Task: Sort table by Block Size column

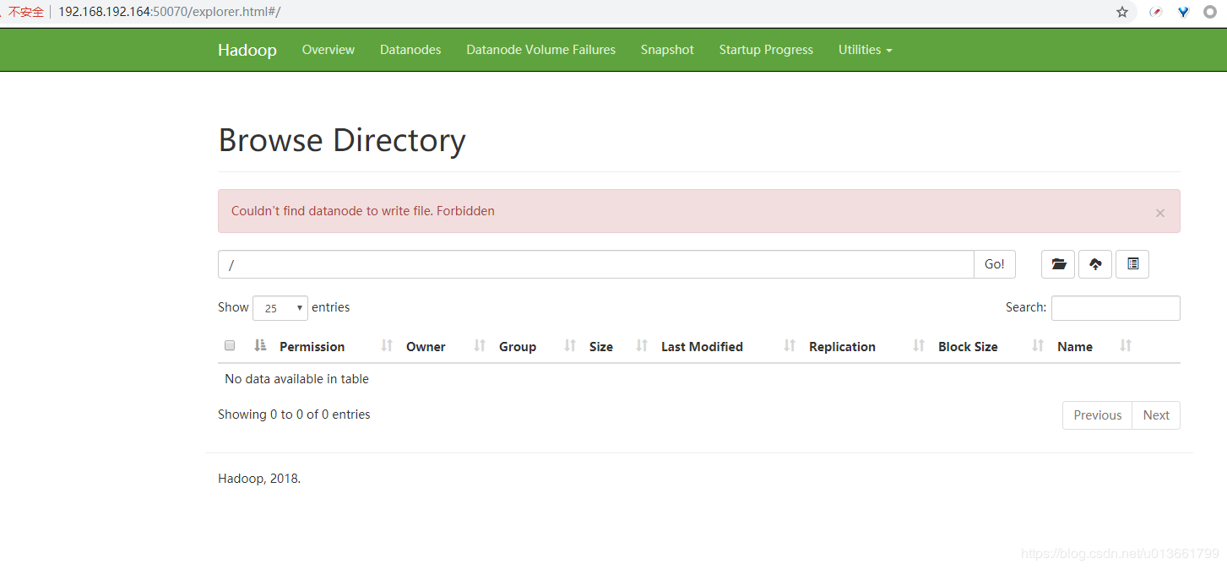Action: point(968,347)
